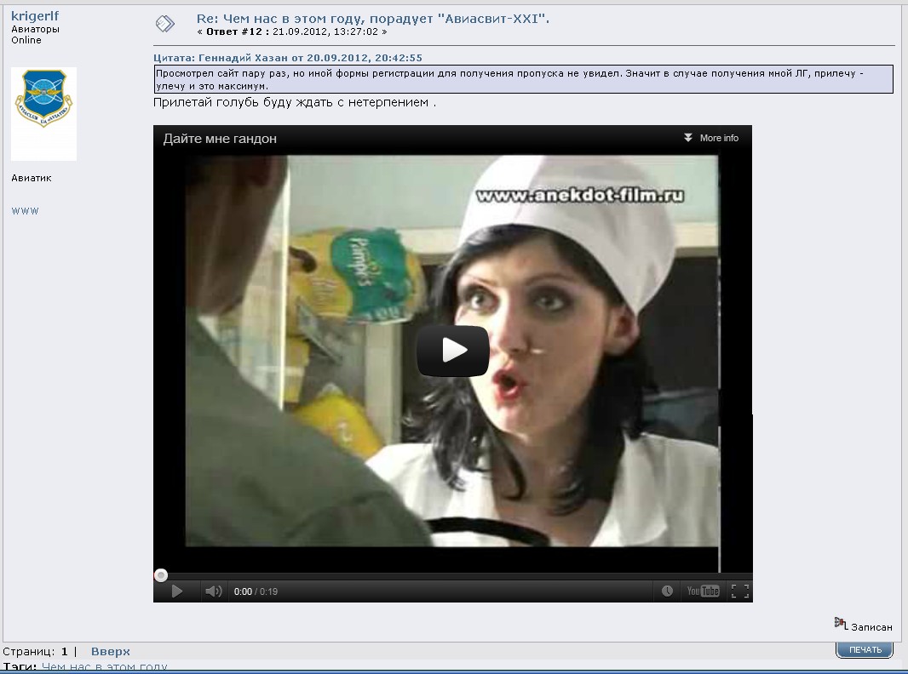Visit the poster's www website link

click(x=25, y=211)
